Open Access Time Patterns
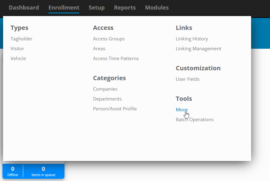The height and width of the screenshot is (181, 270). [x=116, y=58]
